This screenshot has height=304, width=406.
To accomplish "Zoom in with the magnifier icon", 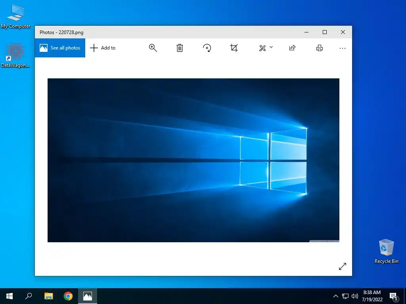I will (x=153, y=48).
